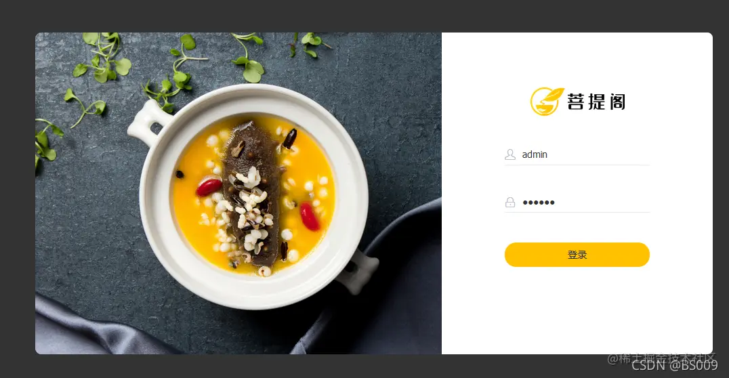Image resolution: width=729 pixels, height=378 pixels.
Task: Click the yellow 登录 login button
Action: tap(577, 255)
